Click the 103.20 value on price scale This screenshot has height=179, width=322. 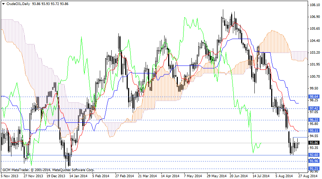pyautogui.click(x=314, y=52)
